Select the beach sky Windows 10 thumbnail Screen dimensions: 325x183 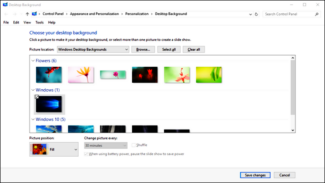click(48, 129)
